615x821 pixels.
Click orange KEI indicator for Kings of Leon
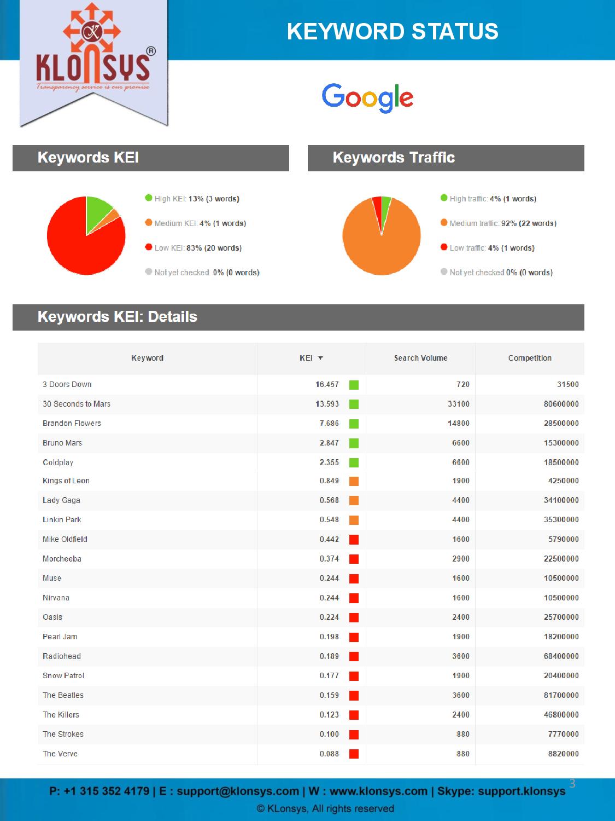354,481
